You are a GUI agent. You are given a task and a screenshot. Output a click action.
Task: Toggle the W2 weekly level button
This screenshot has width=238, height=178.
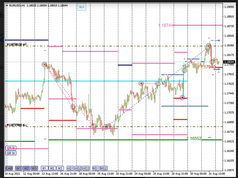tap(26, 168)
